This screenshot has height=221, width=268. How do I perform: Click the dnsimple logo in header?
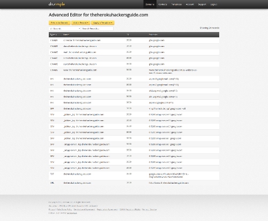(57, 4)
